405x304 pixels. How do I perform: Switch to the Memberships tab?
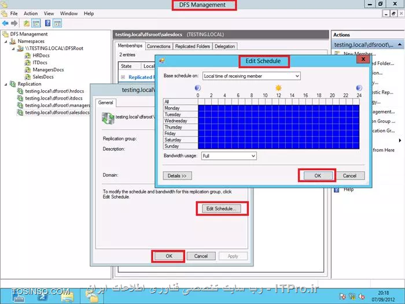coord(130,46)
